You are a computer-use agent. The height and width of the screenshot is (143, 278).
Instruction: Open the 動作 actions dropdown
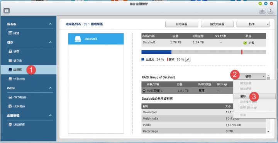pos(253,24)
